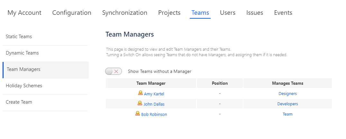The width and height of the screenshot is (346, 139).
Task: Open the Designers team link
Action: click(x=287, y=94)
